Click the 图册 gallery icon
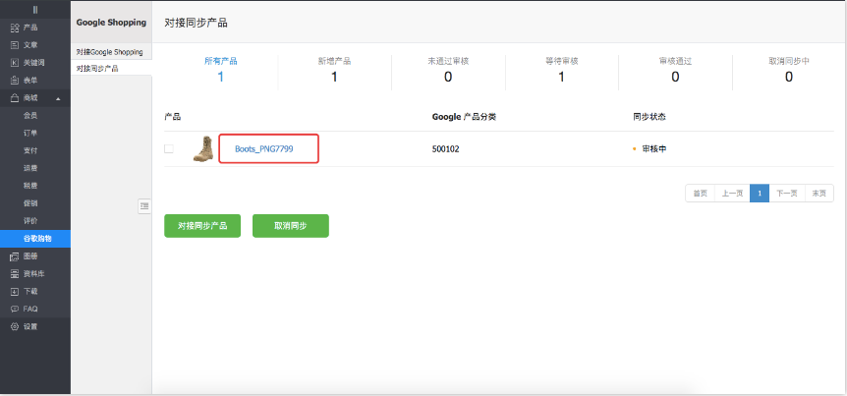 15,256
